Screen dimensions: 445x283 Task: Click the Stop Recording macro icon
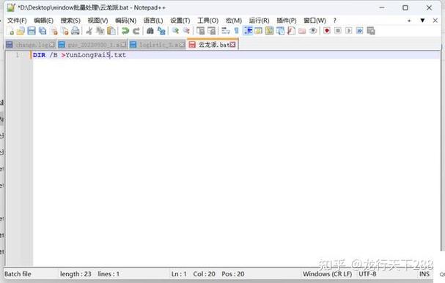[338, 31]
